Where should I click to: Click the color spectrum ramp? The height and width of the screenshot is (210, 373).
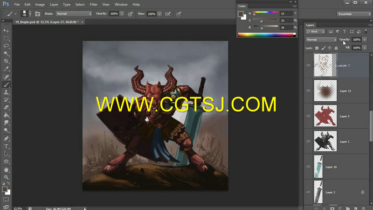click(x=266, y=35)
